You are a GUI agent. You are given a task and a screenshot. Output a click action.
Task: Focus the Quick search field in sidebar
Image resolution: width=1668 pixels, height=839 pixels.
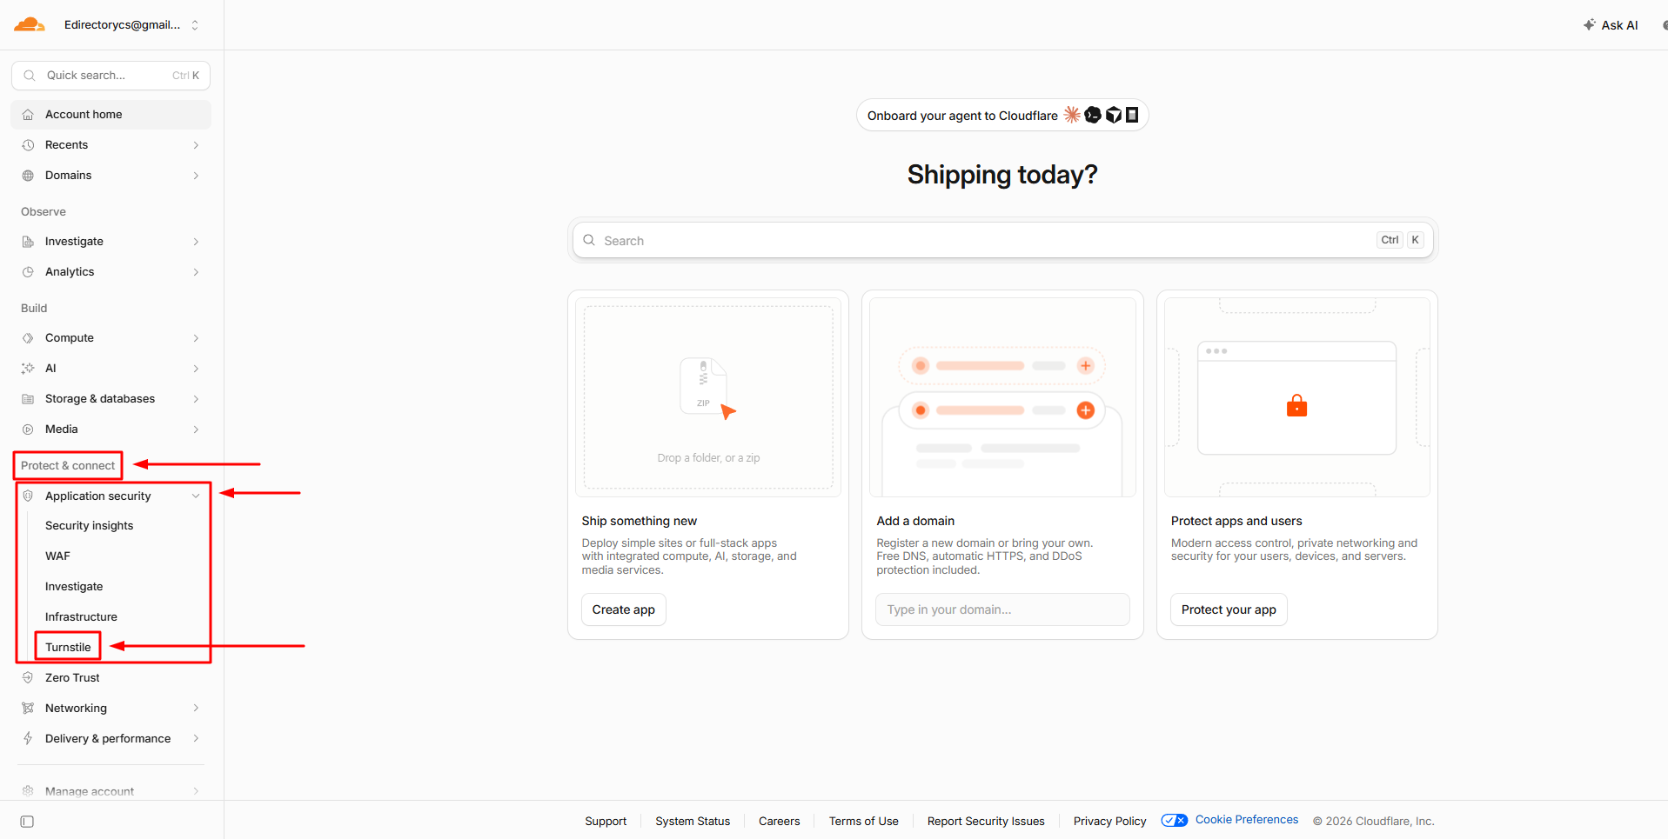tap(111, 76)
